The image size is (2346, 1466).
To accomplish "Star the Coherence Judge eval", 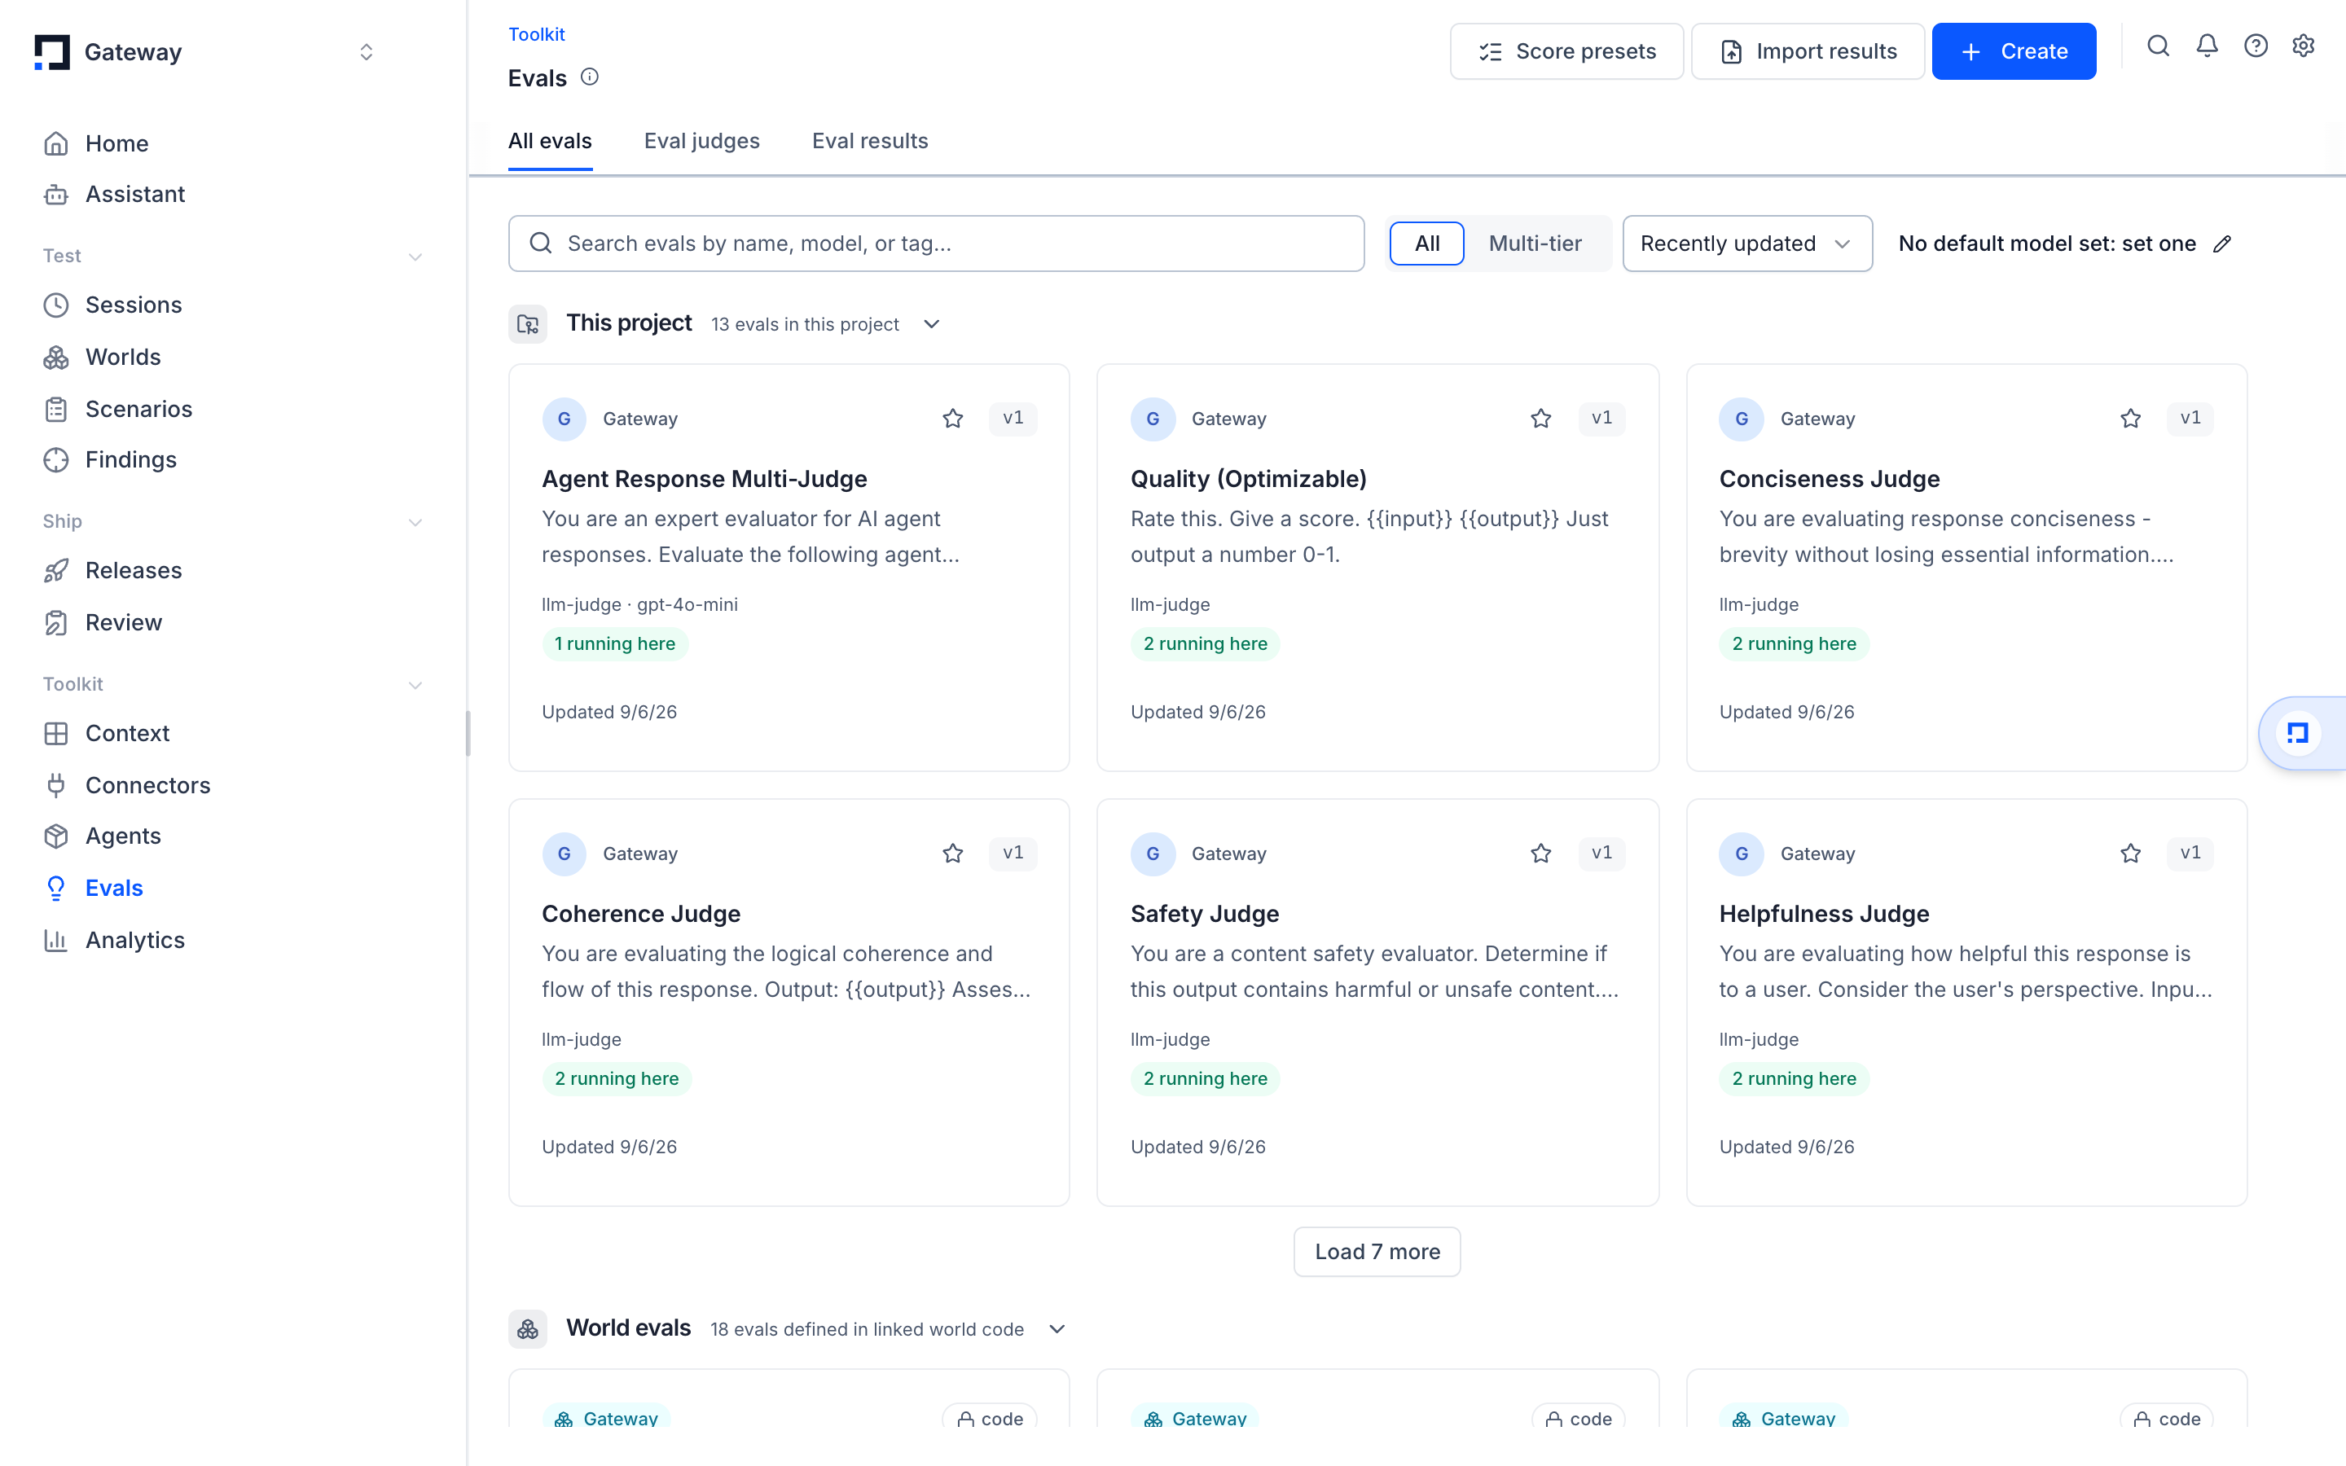I will pos(953,854).
